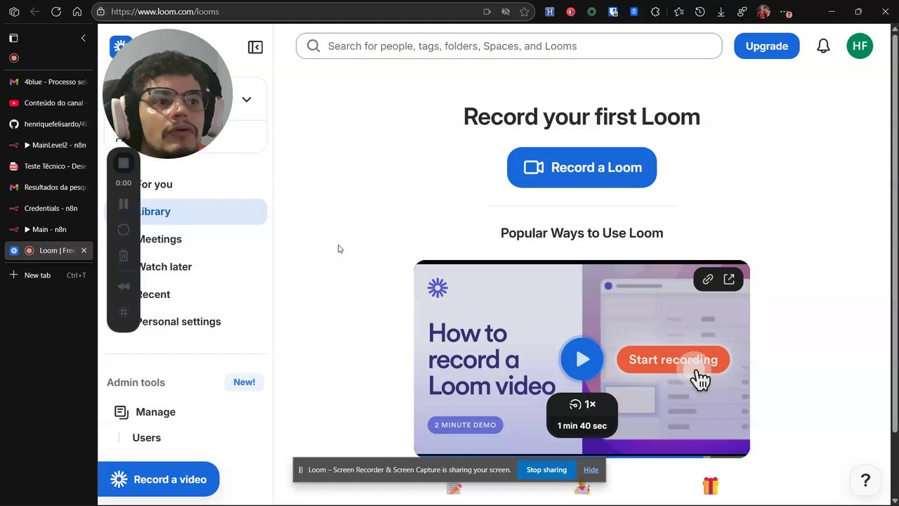899x506 pixels.
Task: Switch to 4blue - Processo Gmail tab
Action: point(48,82)
